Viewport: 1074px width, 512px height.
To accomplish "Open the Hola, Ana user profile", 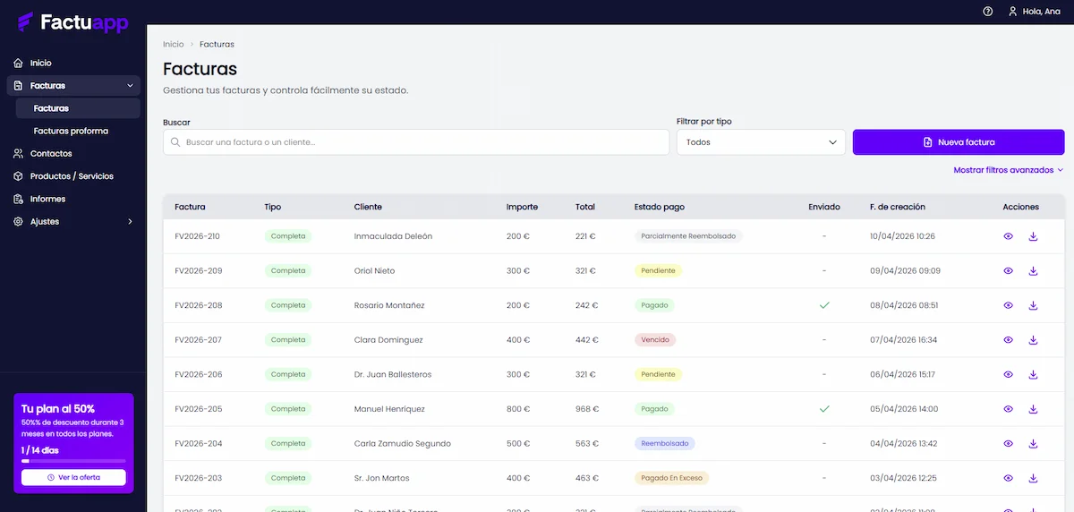I will 1036,12.
